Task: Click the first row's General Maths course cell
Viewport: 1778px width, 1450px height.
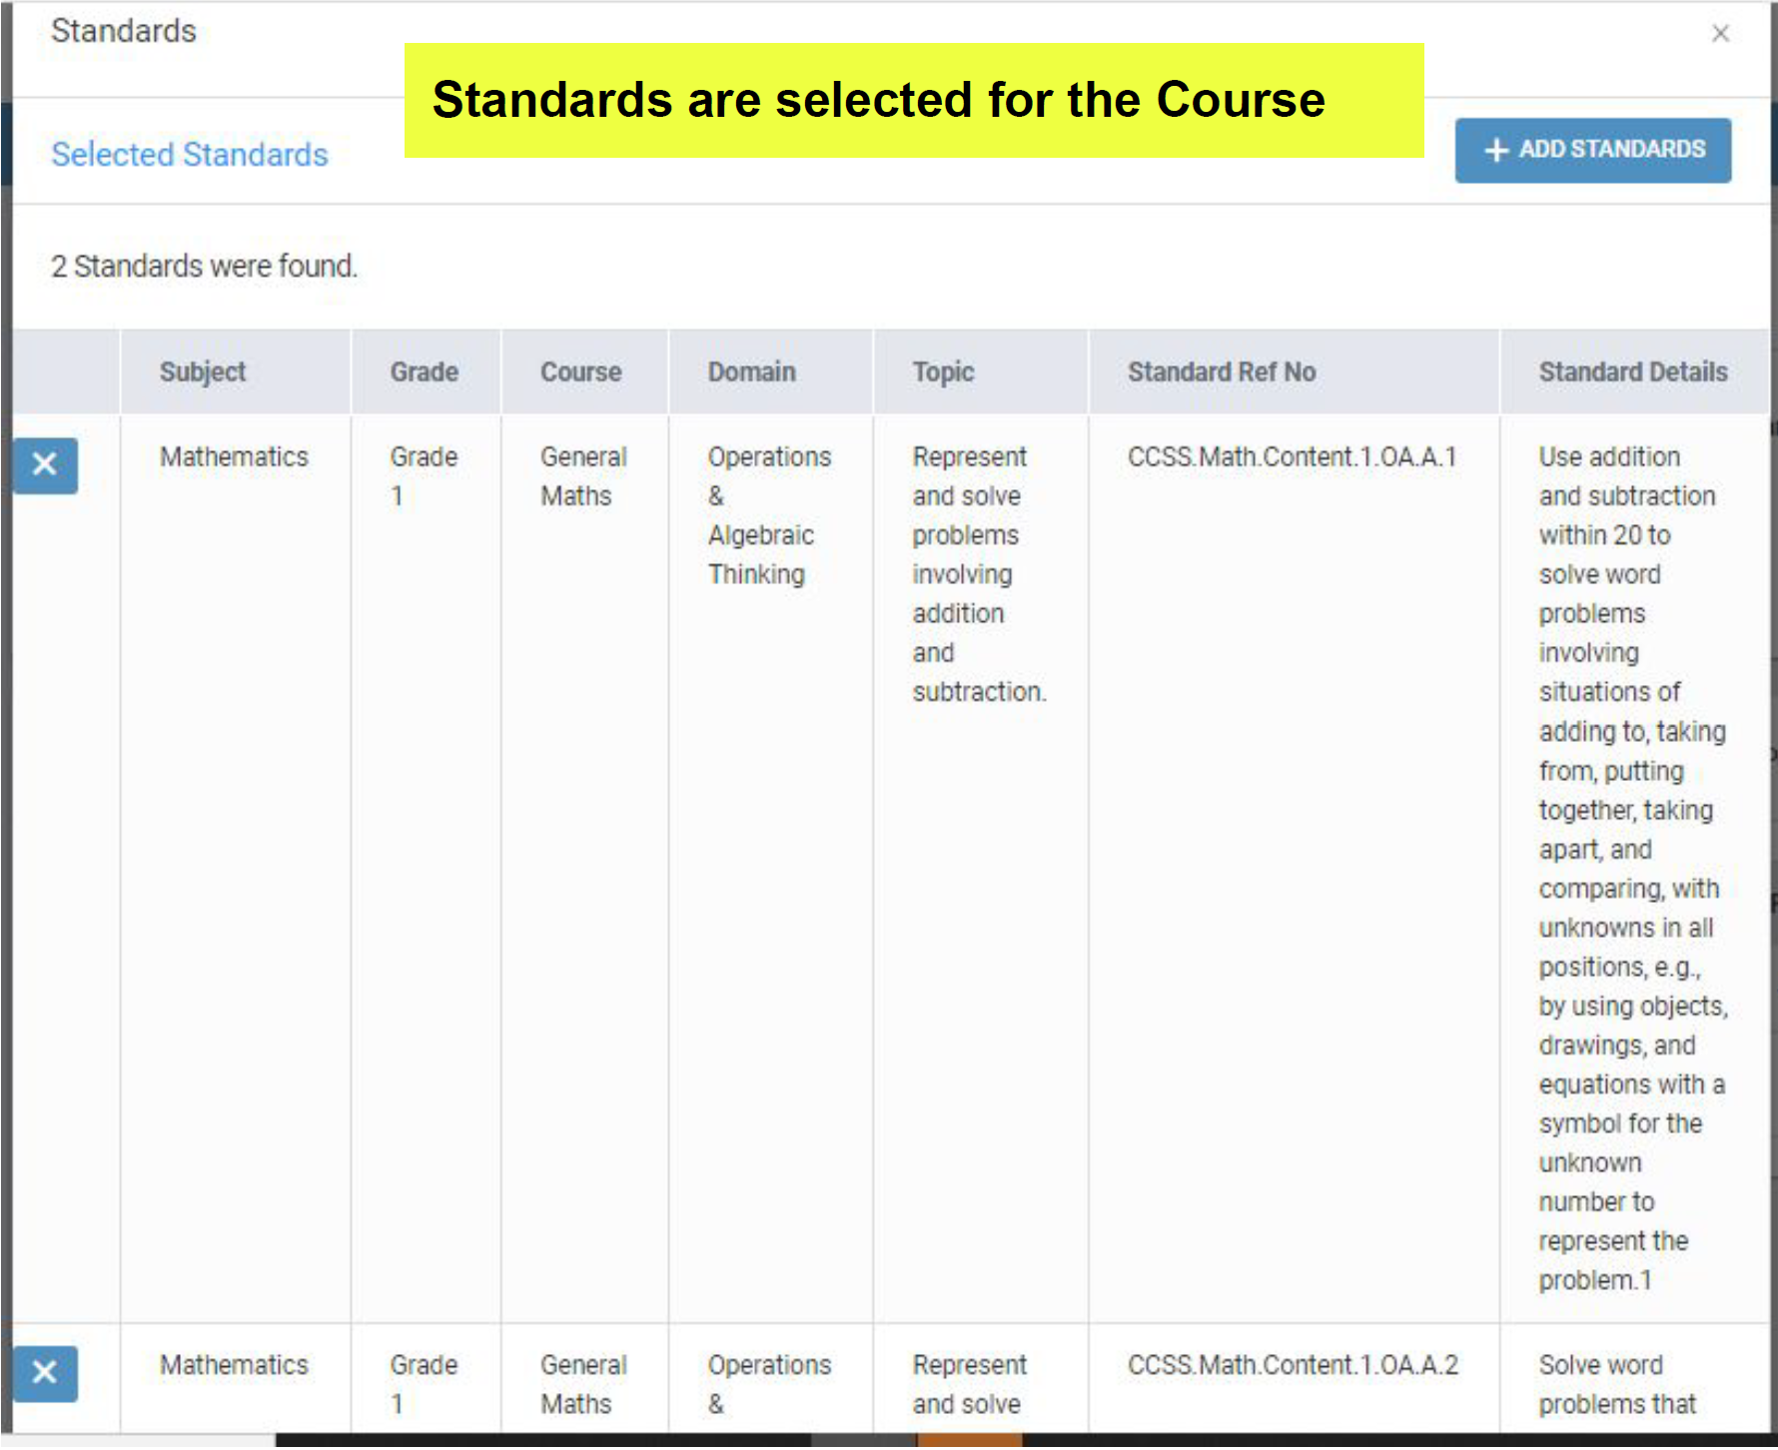Action: [x=583, y=476]
